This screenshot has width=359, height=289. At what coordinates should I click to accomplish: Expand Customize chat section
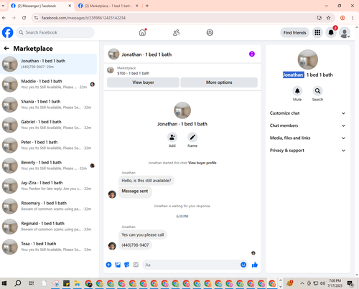[x=307, y=113]
